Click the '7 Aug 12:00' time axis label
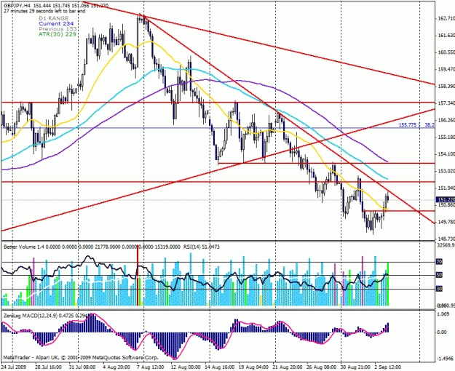455x371 pixels. pos(151,367)
